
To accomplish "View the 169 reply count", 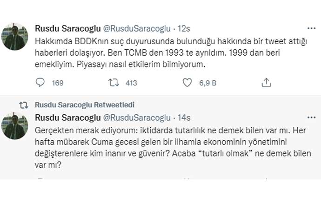I will 58,83.
